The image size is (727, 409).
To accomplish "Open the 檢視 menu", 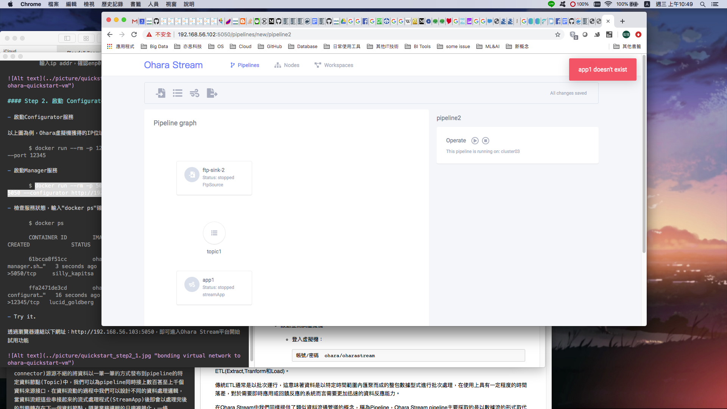I will pos(89,4).
